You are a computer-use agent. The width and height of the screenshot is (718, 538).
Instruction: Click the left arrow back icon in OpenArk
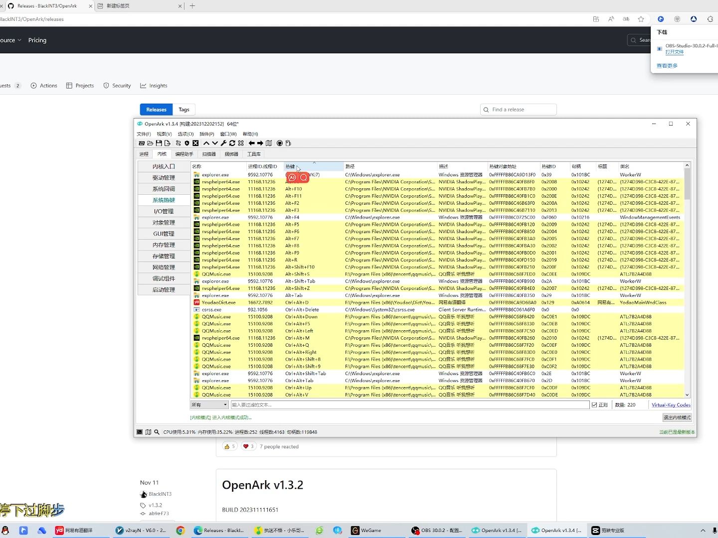[x=252, y=143]
